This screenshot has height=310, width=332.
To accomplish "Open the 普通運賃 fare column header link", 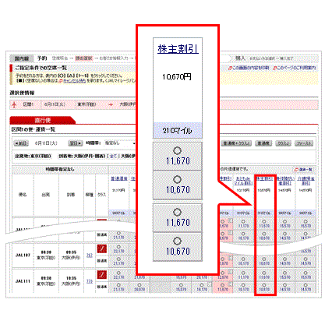I will coord(119,178).
